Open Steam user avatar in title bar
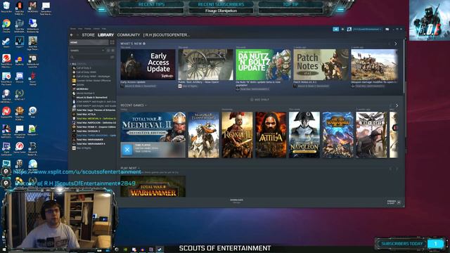 click(349, 30)
